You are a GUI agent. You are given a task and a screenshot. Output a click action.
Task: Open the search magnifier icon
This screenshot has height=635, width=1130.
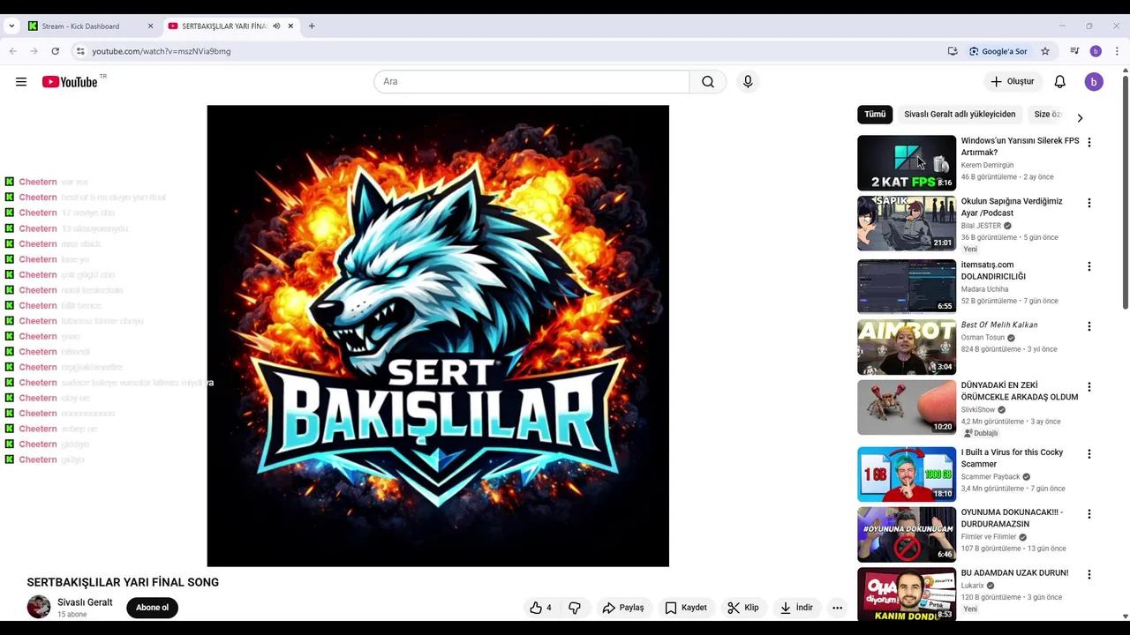(x=707, y=81)
